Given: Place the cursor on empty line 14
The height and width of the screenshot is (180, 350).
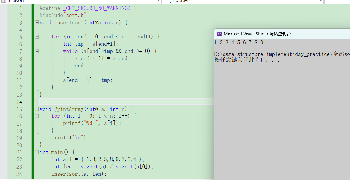Looking at the screenshot, I should click(x=126, y=102).
